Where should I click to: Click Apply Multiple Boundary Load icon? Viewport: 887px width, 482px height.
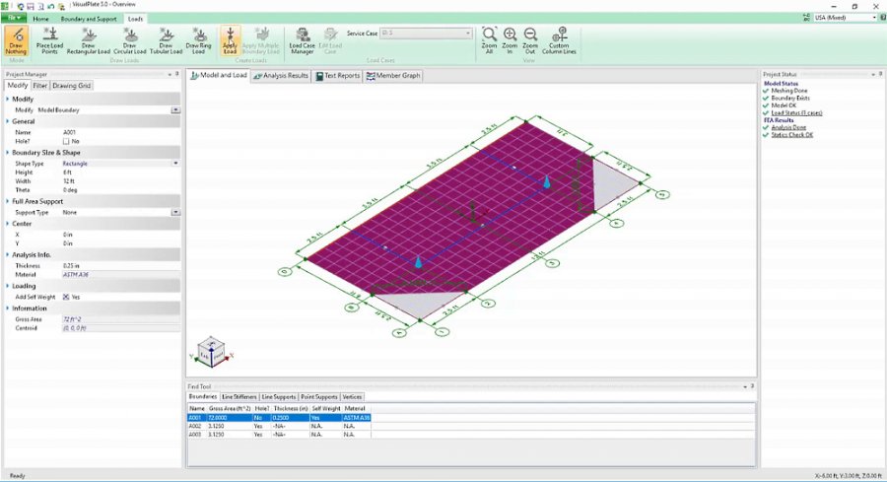(261, 40)
